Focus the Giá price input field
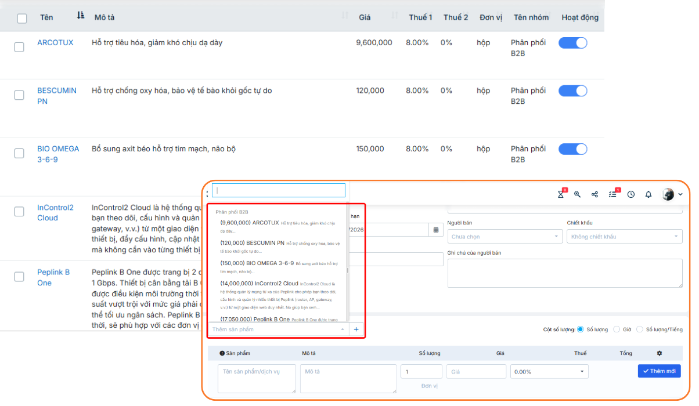The image size is (699, 406). coord(476,372)
